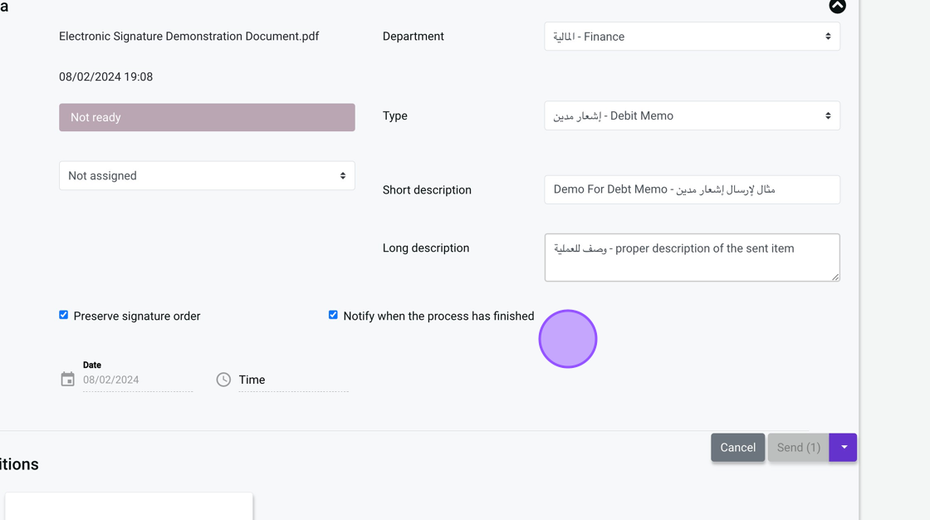Click the clock icon beside Time

point(223,380)
